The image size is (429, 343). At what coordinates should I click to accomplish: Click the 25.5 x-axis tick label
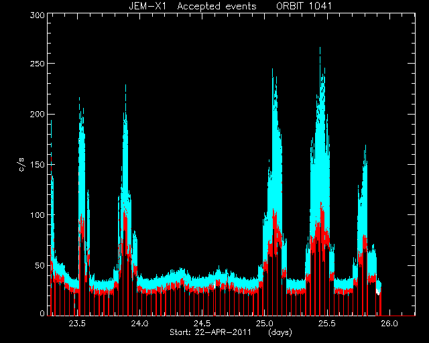click(x=326, y=324)
